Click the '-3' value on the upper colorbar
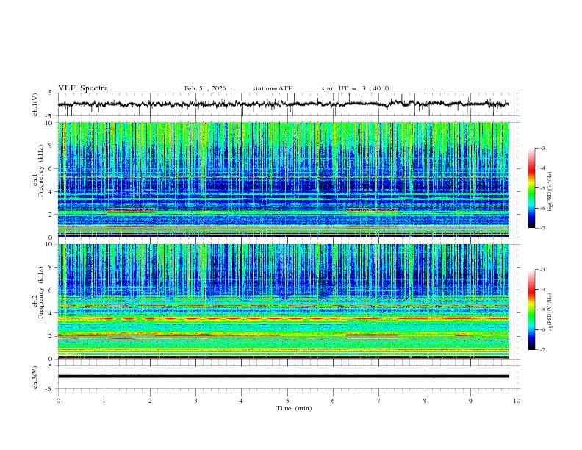The width and height of the screenshot is (582, 450). tap(542, 148)
